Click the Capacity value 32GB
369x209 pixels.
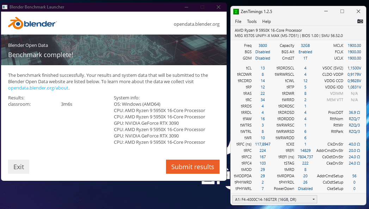305,45
